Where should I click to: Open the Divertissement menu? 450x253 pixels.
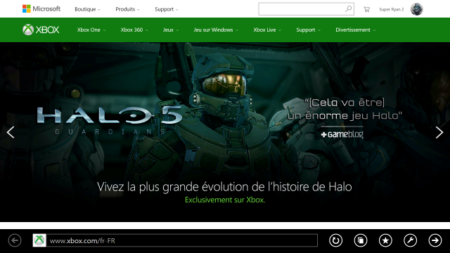(356, 30)
